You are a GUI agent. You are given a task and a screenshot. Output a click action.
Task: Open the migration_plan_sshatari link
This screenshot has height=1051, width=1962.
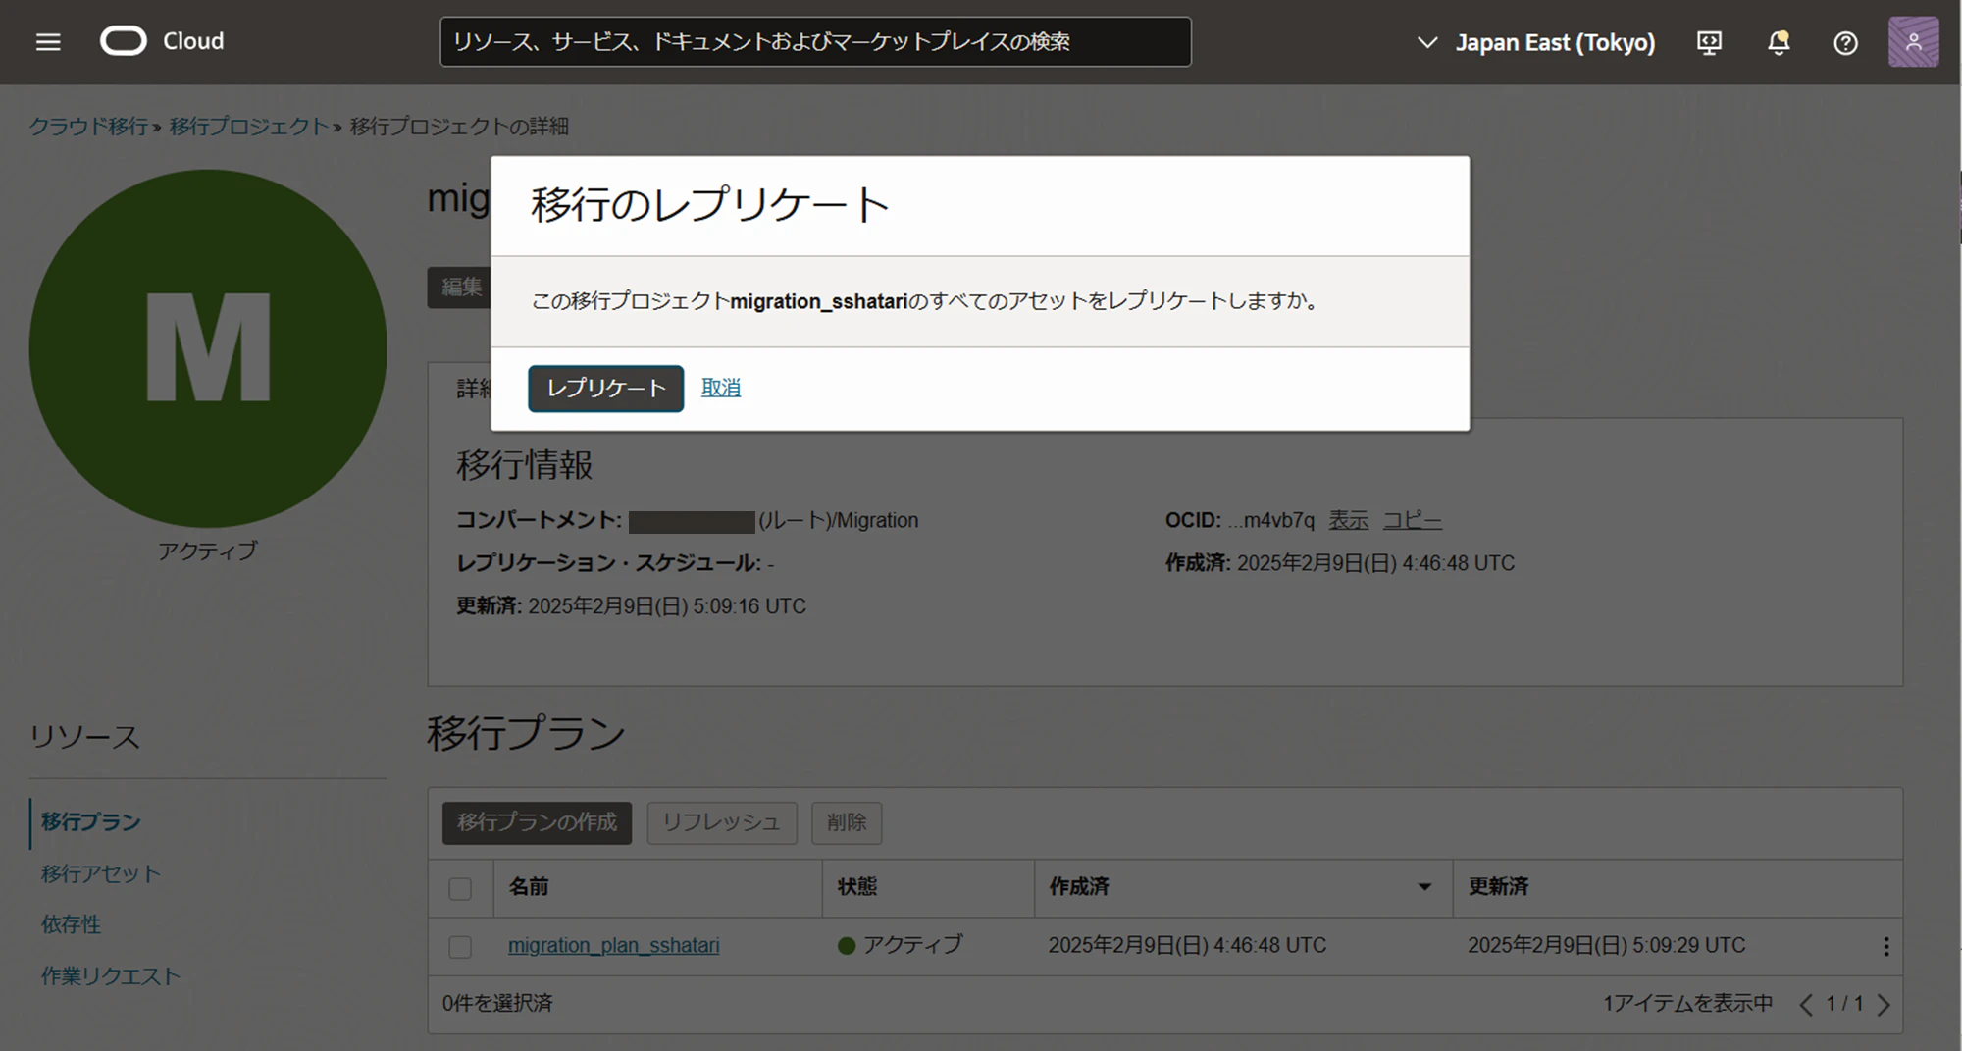point(613,945)
